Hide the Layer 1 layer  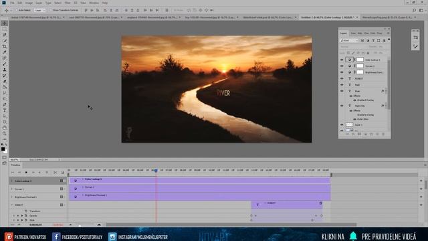point(342,125)
